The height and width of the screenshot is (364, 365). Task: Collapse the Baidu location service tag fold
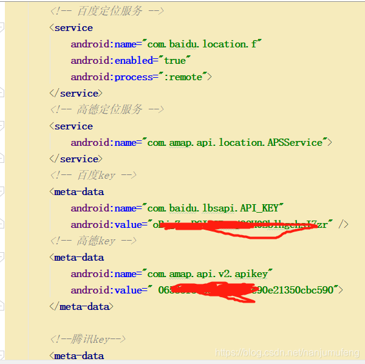pyautogui.click(x=1, y=27)
